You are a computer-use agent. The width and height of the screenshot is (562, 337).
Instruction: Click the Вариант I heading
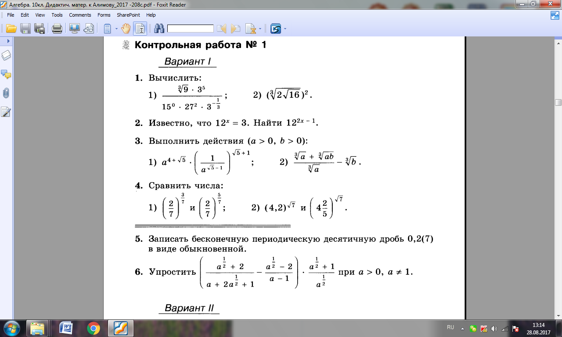[x=188, y=61]
